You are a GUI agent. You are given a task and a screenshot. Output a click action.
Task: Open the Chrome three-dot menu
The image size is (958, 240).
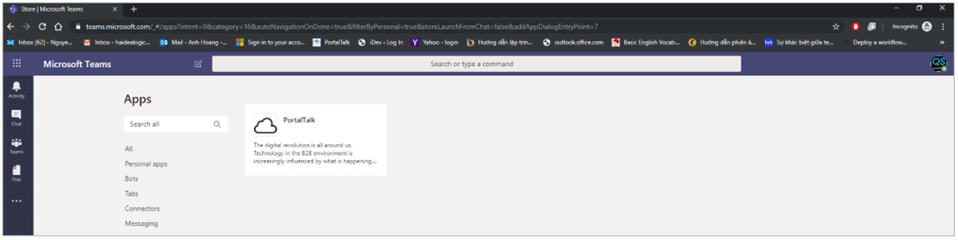point(943,26)
